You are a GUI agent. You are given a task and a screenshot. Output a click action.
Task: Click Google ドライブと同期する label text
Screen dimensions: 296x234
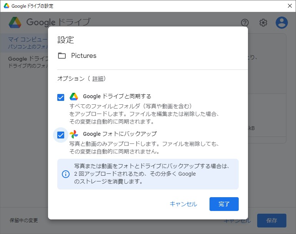point(117,96)
